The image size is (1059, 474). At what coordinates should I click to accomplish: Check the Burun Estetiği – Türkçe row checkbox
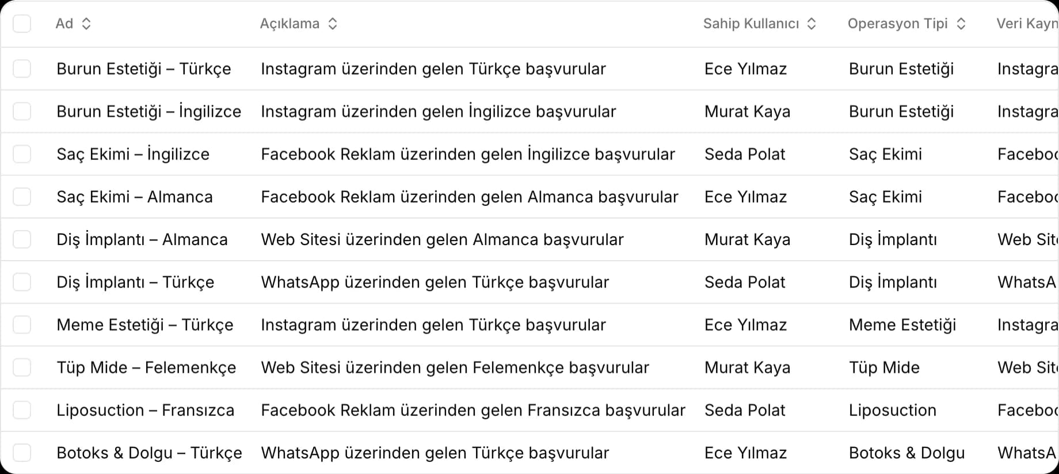pyautogui.click(x=22, y=68)
